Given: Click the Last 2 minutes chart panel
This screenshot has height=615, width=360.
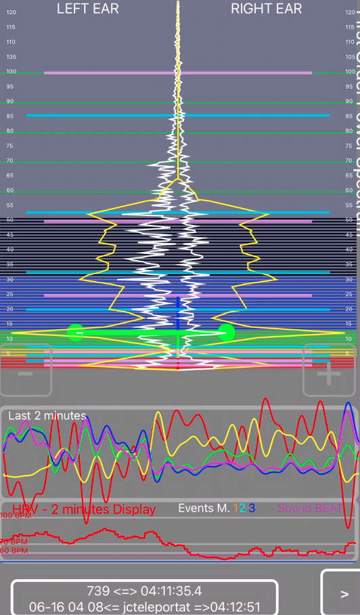Looking at the screenshot, I should pos(179,453).
